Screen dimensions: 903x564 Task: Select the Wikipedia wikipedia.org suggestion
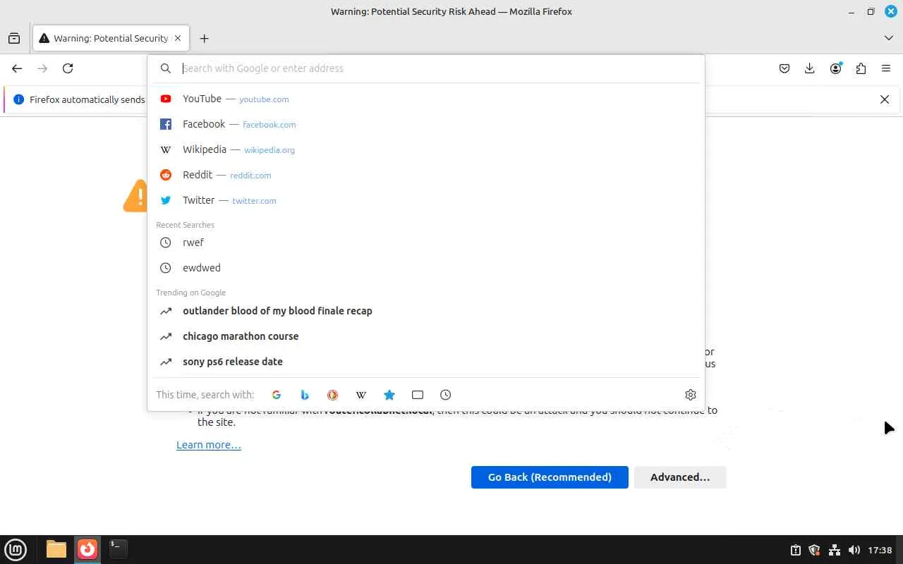pos(426,149)
